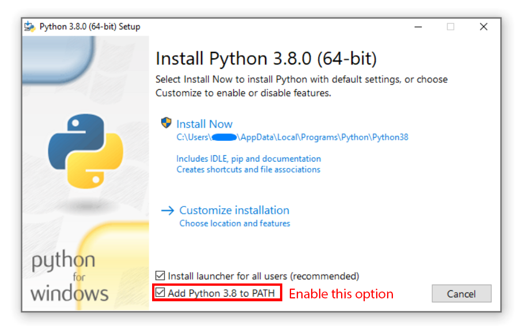Click the Python installer icon in title bar

(x=29, y=26)
